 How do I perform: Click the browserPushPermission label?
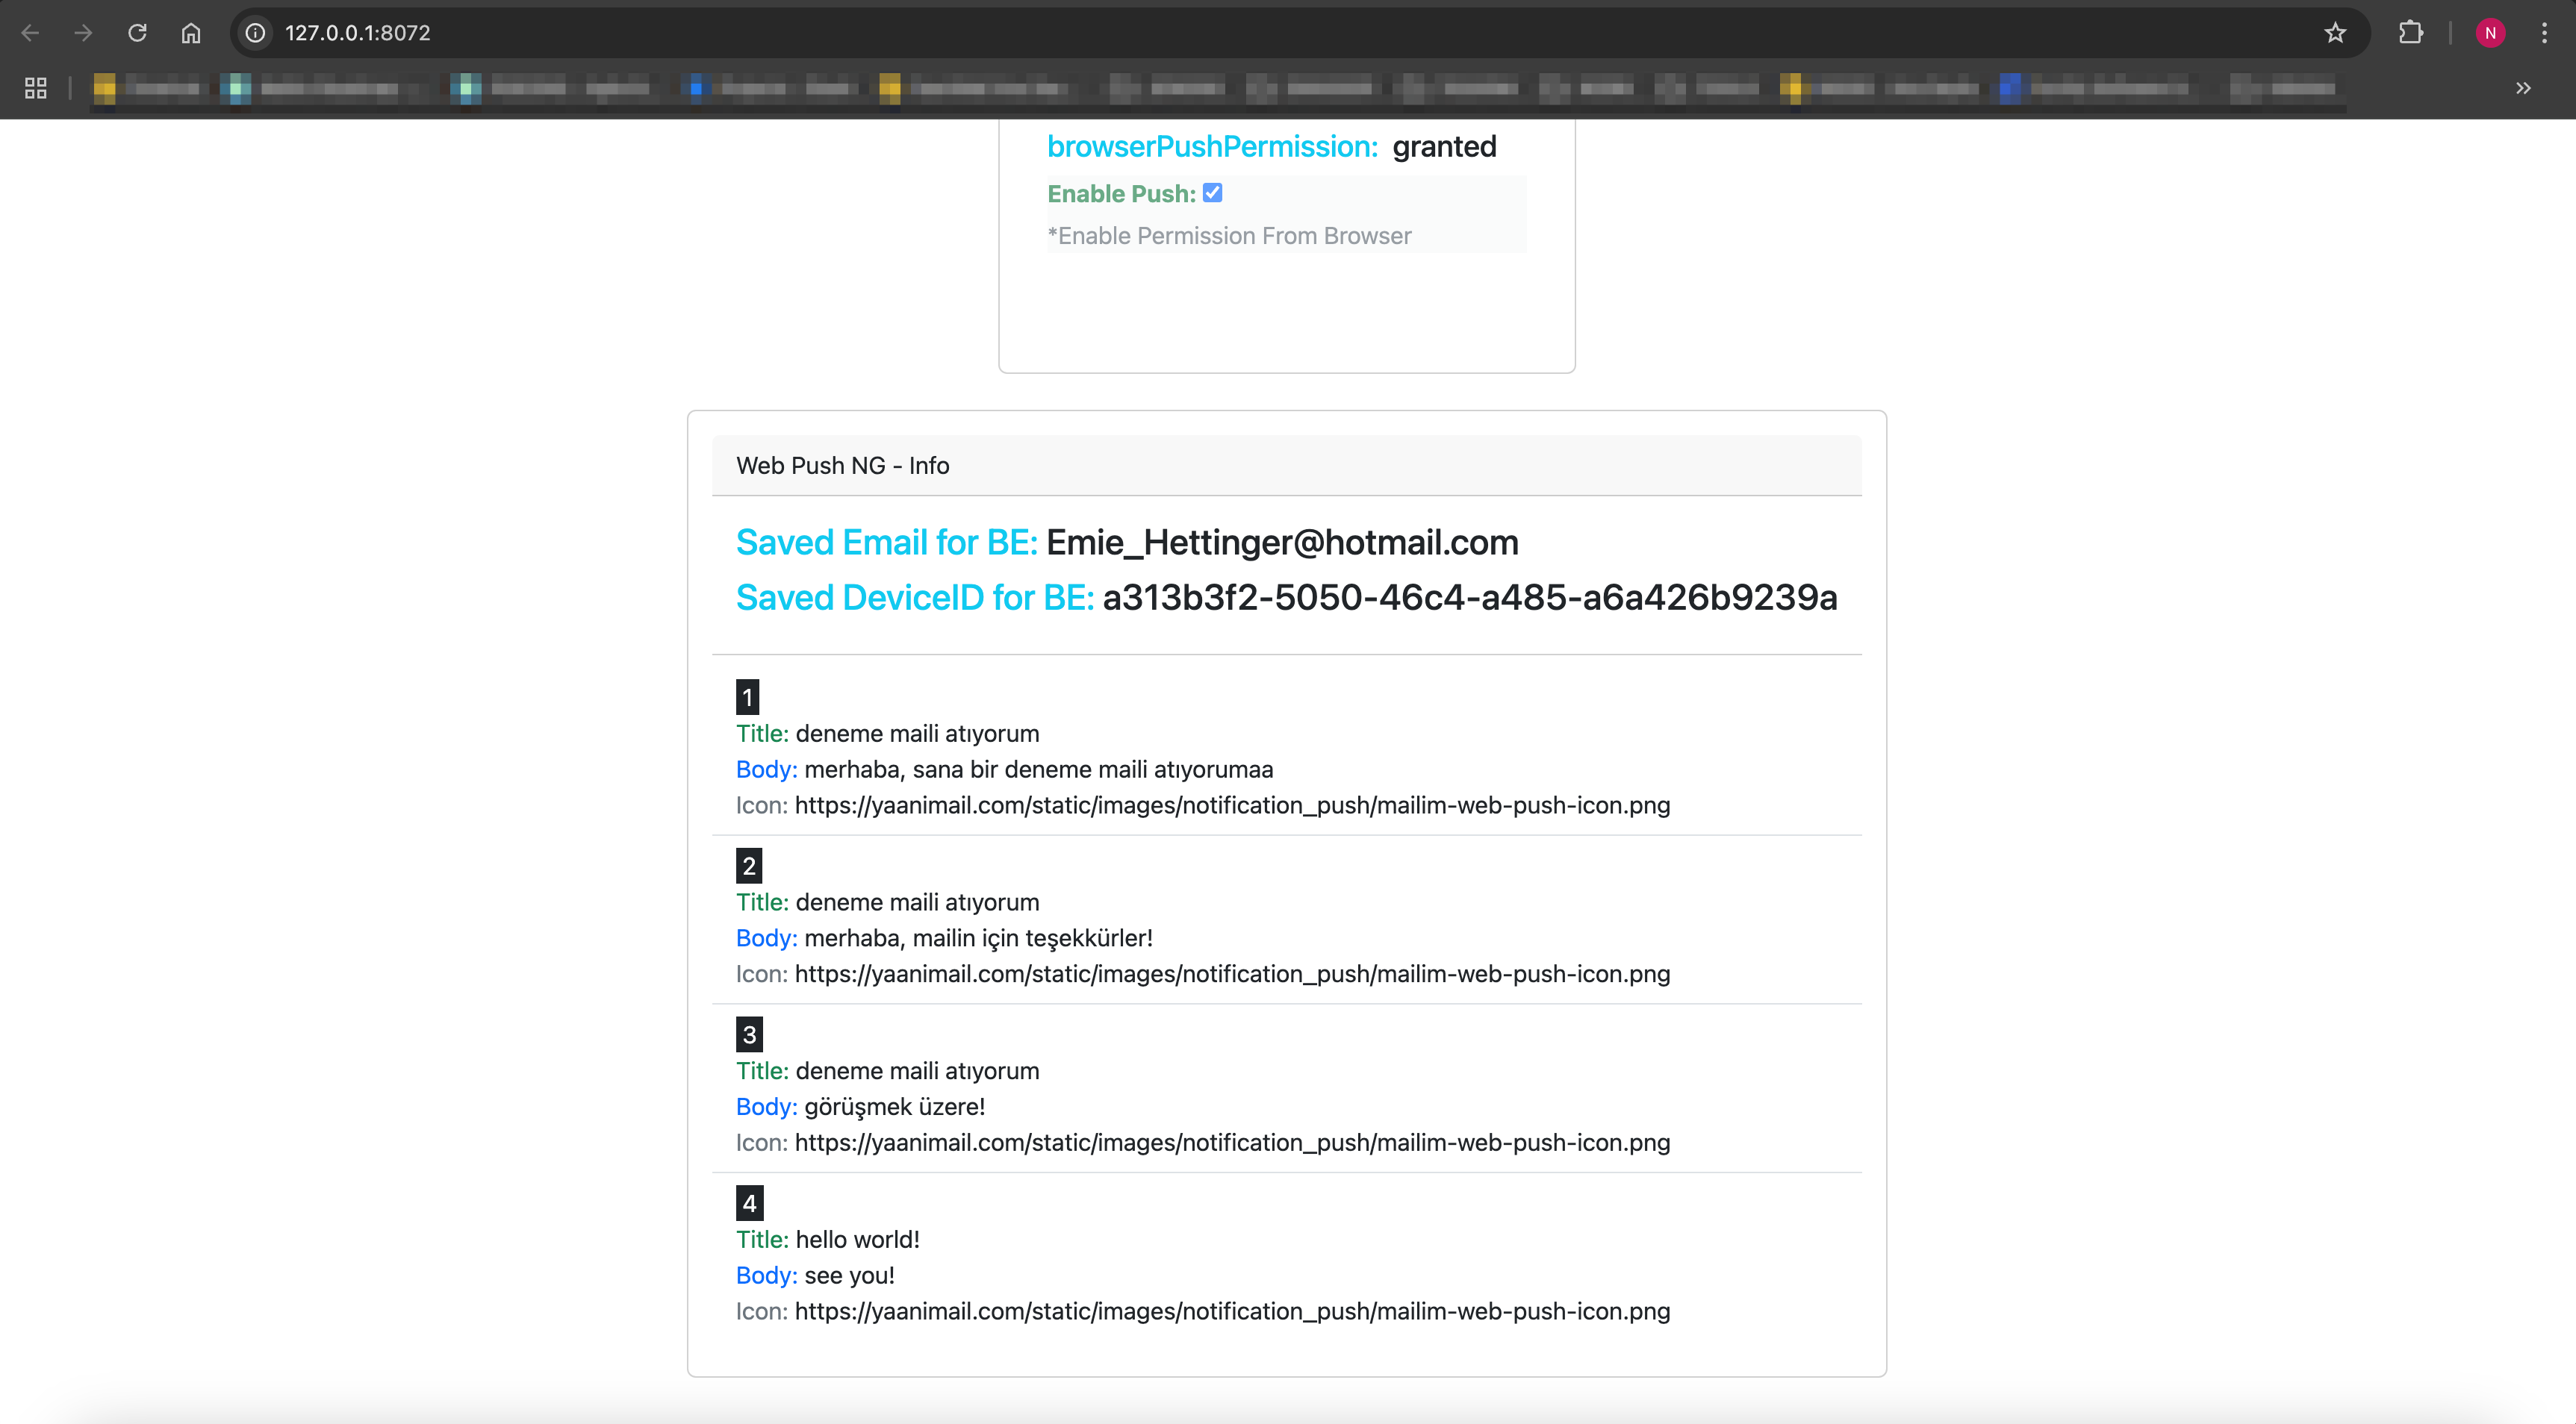coord(1212,147)
